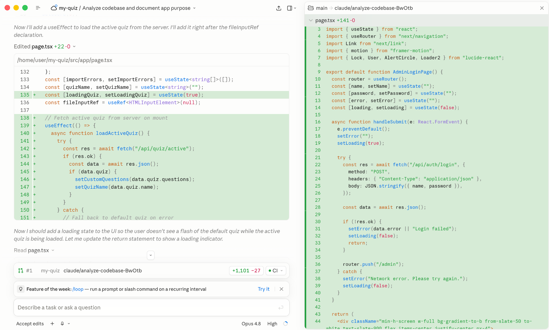Open the CI status dropdown
549x330 pixels.
coord(276,271)
